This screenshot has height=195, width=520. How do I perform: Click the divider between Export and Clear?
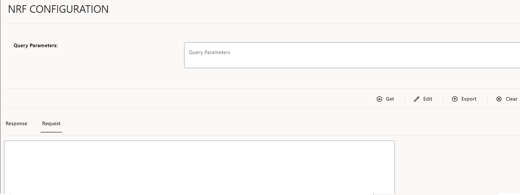click(x=487, y=99)
